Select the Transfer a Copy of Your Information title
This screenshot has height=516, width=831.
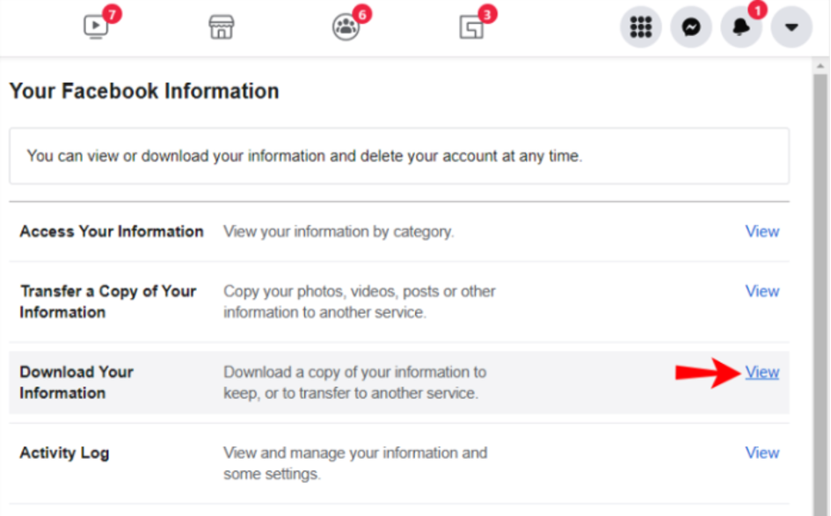108,302
